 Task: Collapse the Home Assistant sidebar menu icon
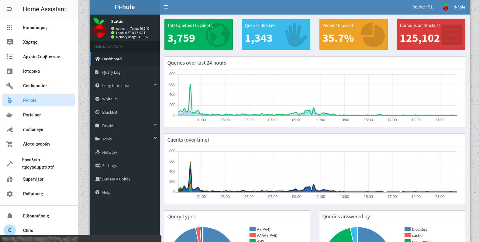10,9
